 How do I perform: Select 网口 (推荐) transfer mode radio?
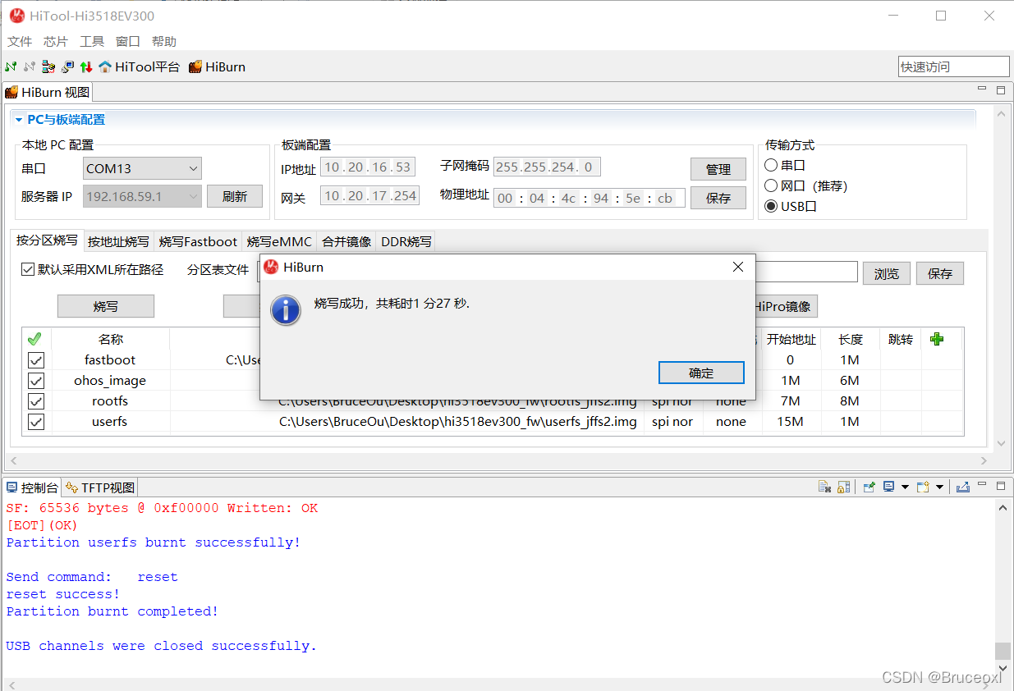771,185
